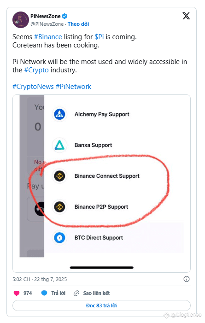
Task: Click the blue verified badge
Action: point(64,16)
